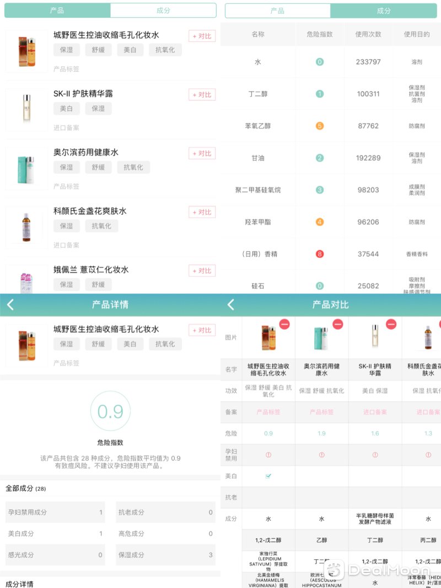441x588 pixels.
Task: Click 危险指数 column header
Action: [x=320, y=34]
